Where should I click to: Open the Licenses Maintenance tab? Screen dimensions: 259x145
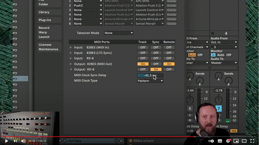click(49, 47)
